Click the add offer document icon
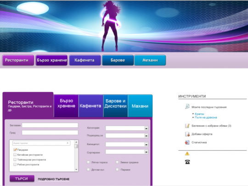The width and height of the screenshot is (248, 186). point(187,134)
